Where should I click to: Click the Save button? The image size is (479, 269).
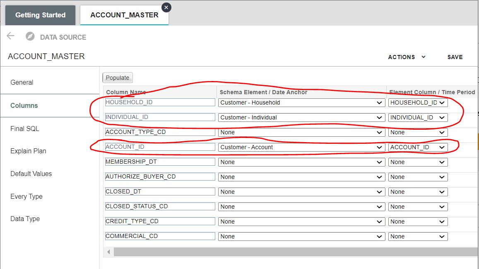(455, 57)
